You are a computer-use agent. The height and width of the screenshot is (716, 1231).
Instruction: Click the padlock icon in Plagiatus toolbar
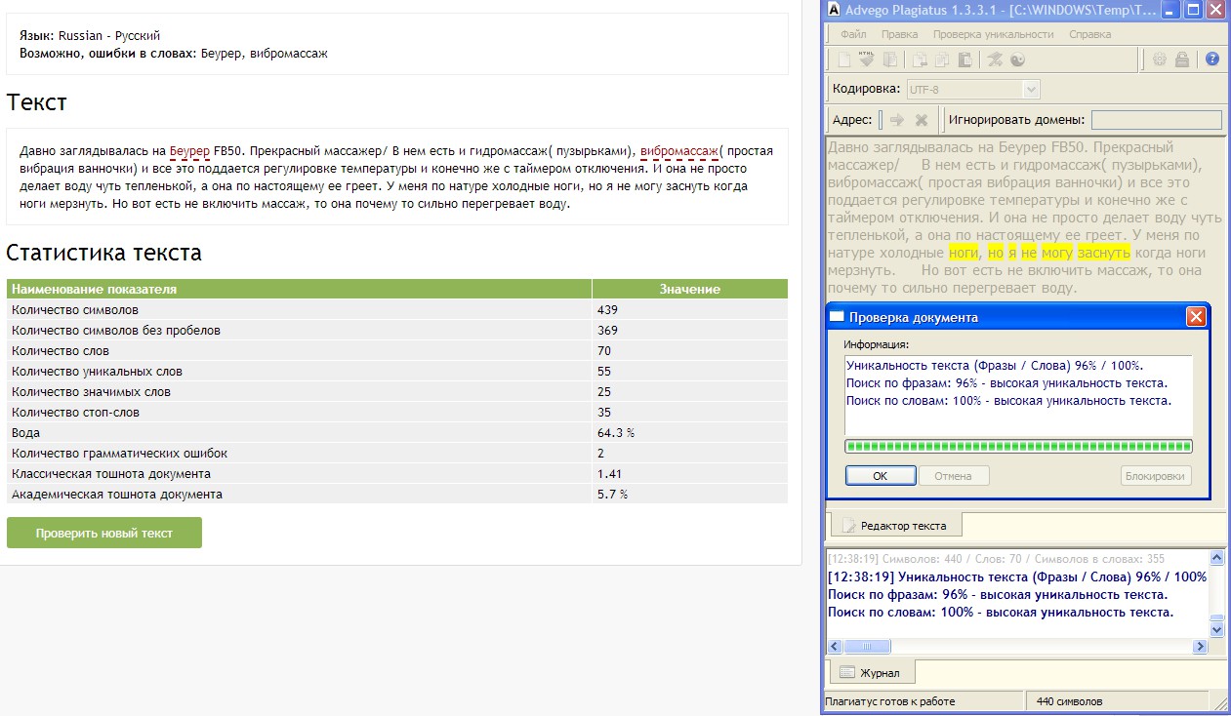pos(1182,60)
